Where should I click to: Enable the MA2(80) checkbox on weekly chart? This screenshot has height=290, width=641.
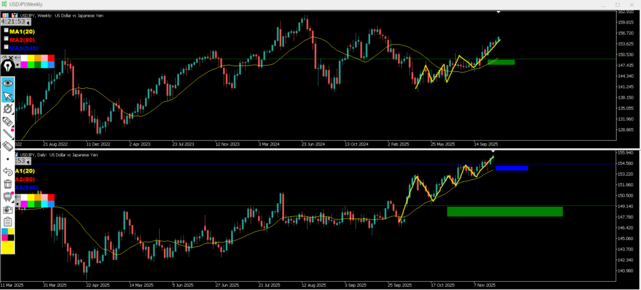(6, 39)
